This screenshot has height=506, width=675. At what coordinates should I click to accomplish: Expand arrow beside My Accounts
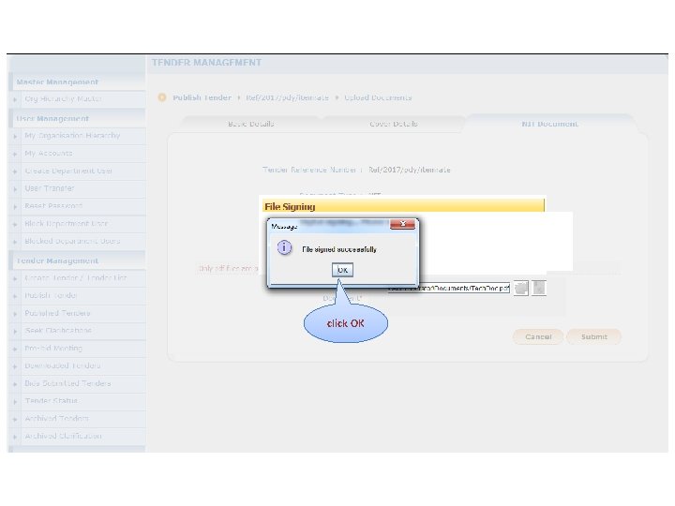15,154
